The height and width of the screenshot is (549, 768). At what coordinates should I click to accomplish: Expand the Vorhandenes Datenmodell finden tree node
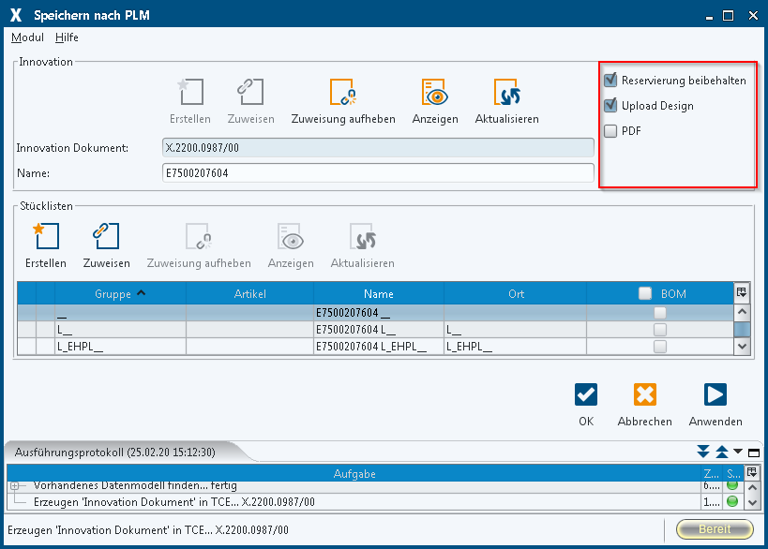click(15, 485)
